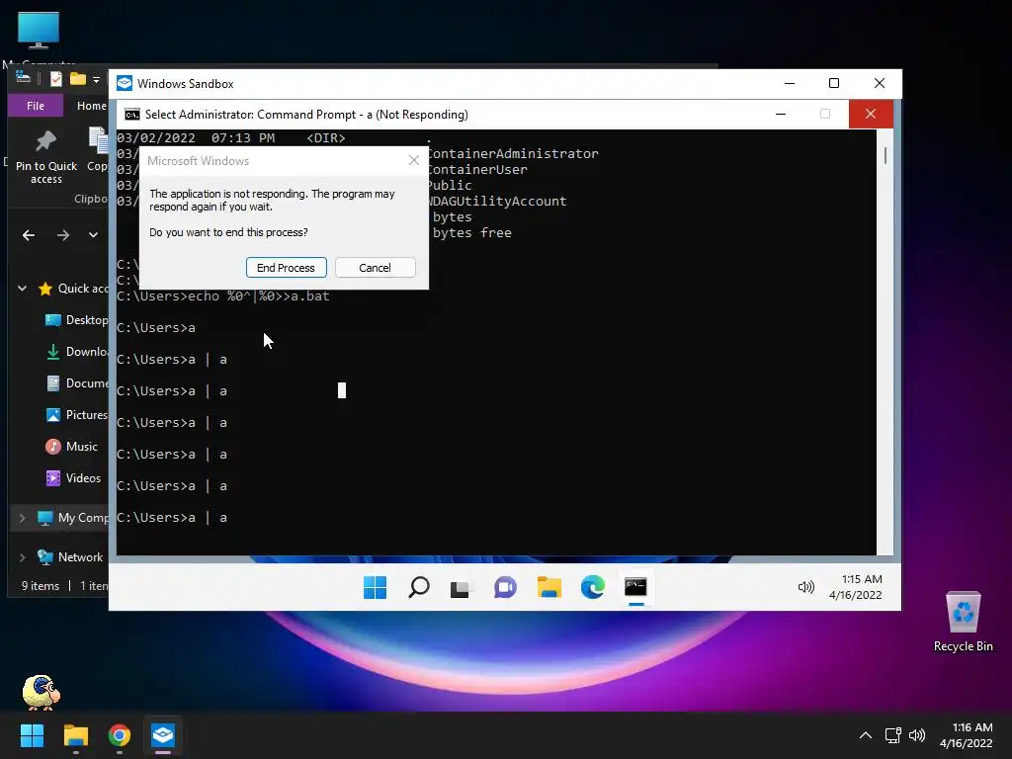
Task: Click Windows Sandbox title bar icon
Action: point(125,84)
